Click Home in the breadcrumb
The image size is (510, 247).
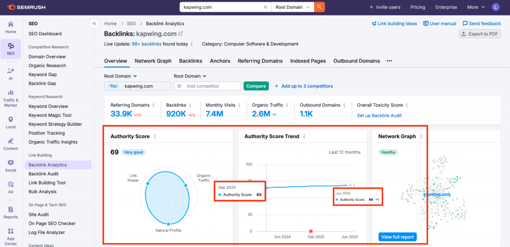click(110, 24)
